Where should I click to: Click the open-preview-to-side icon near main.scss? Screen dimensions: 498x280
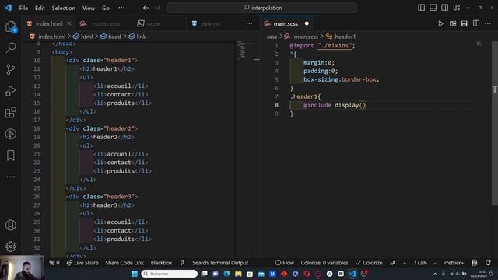click(x=453, y=23)
